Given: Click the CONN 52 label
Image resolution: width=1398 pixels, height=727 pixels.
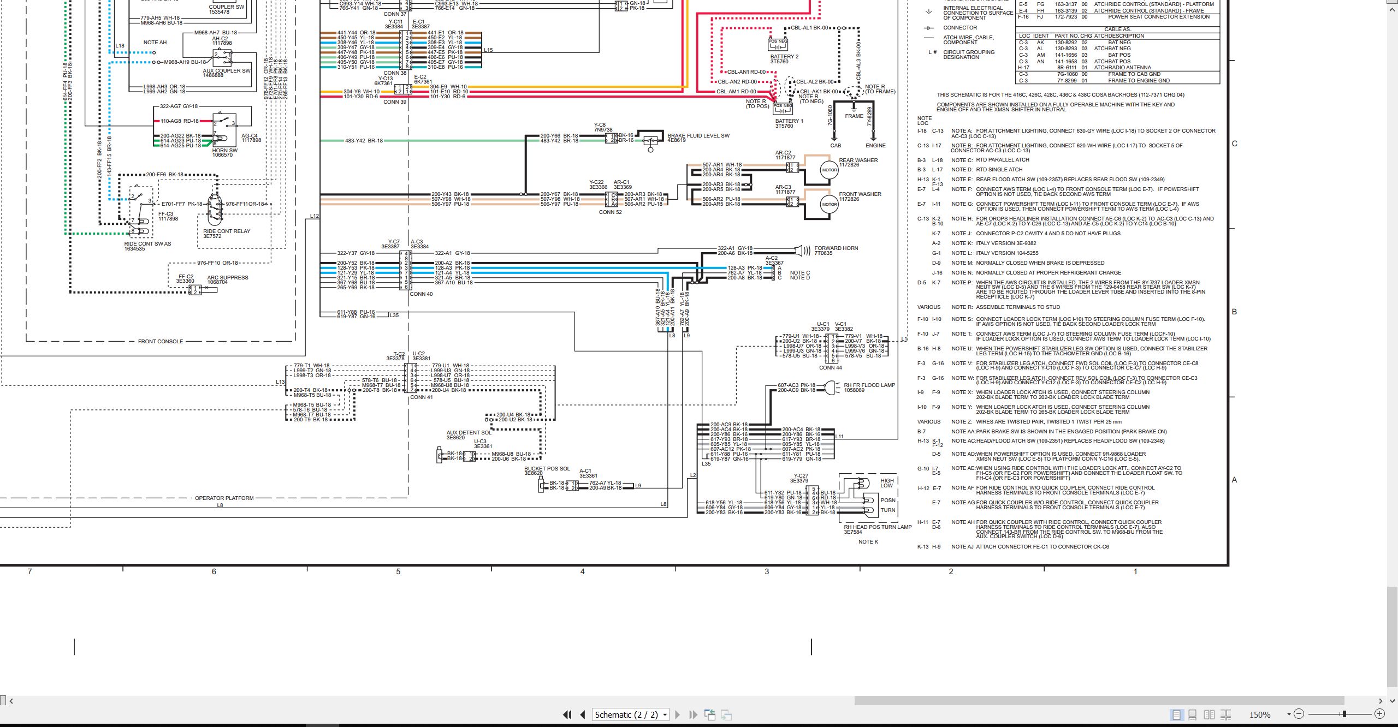Looking at the screenshot, I should (x=610, y=212).
